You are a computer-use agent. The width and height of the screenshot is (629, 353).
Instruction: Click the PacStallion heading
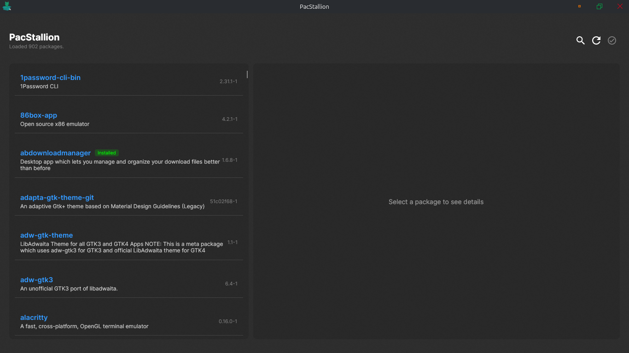click(x=35, y=37)
